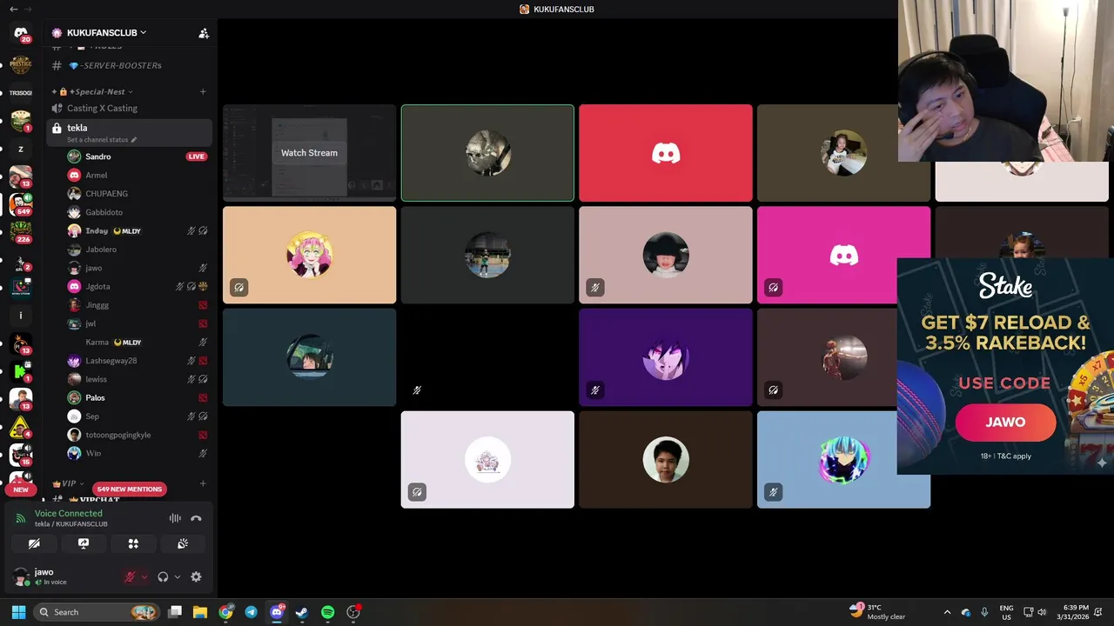Disconnect from voice with the hang-up icon
1114x626 pixels.
pos(196,518)
